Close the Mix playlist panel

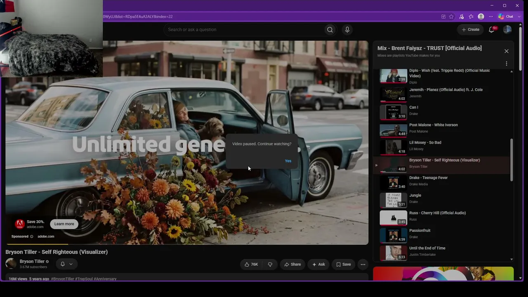pos(507,51)
